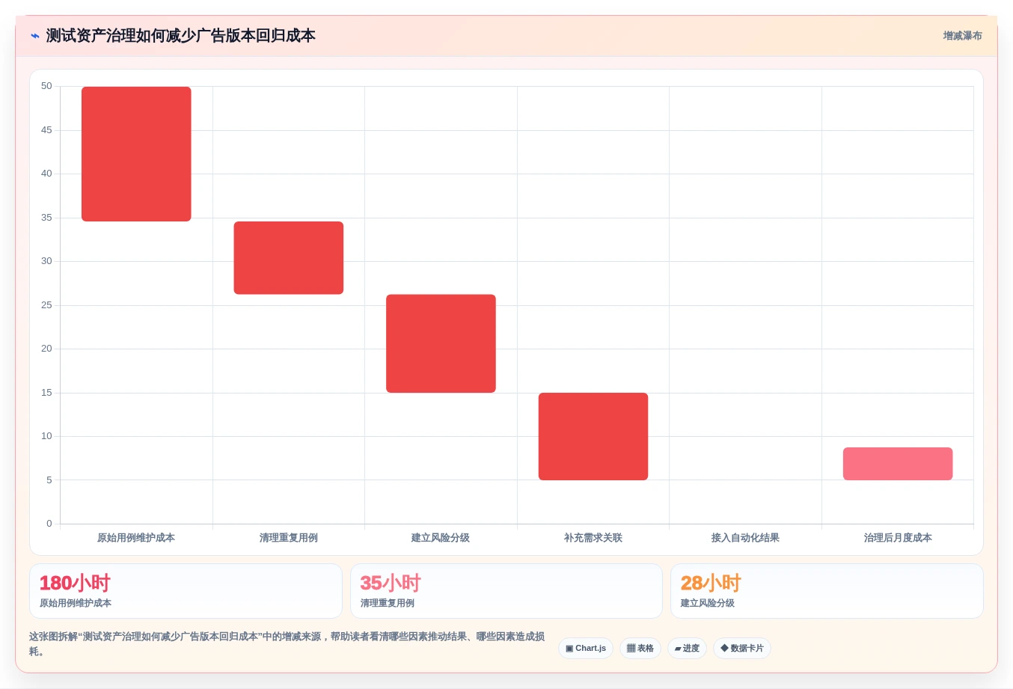The image size is (1013, 689).
Task: Select the 补充需求关联 waterfall bar
Action: 593,436
